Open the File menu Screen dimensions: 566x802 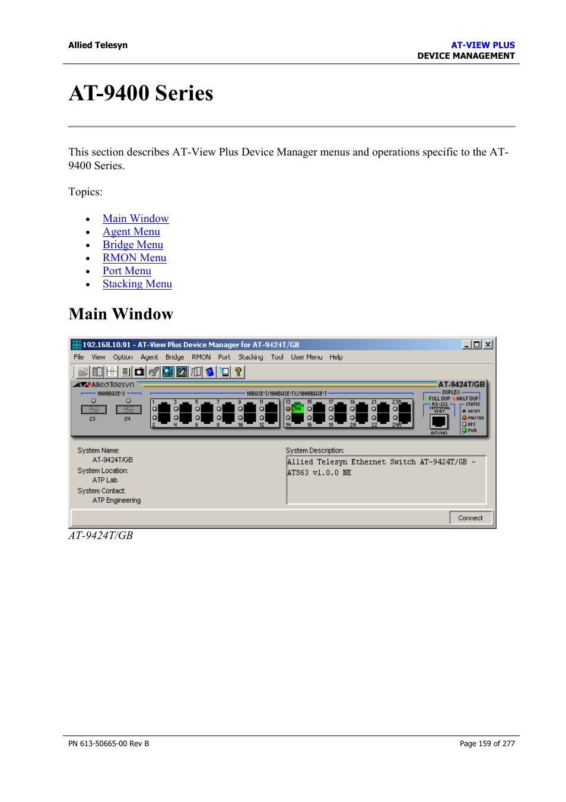pyautogui.click(x=79, y=357)
